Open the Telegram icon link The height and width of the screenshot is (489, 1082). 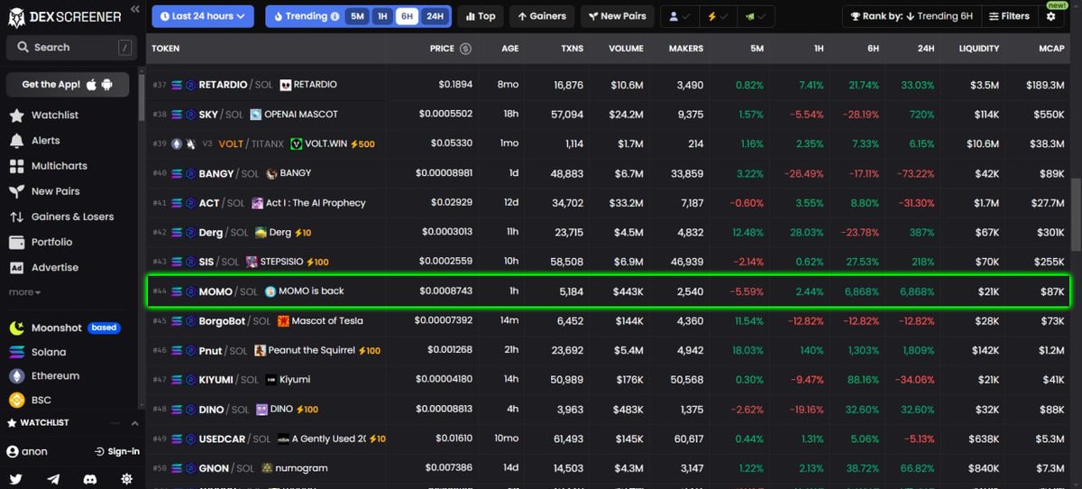coord(53,479)
